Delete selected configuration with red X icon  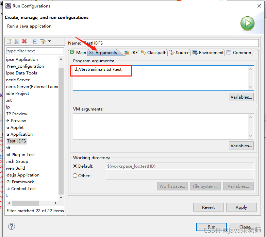(24, 41)
